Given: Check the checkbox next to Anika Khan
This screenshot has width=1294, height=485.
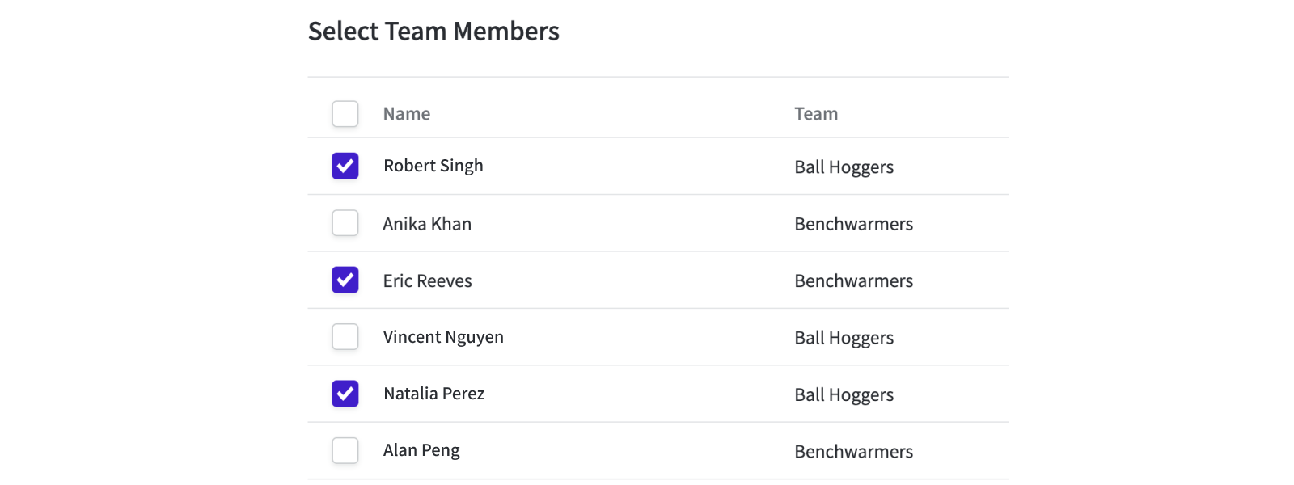Looking at the screenshot, I should [x=345, y=223].
